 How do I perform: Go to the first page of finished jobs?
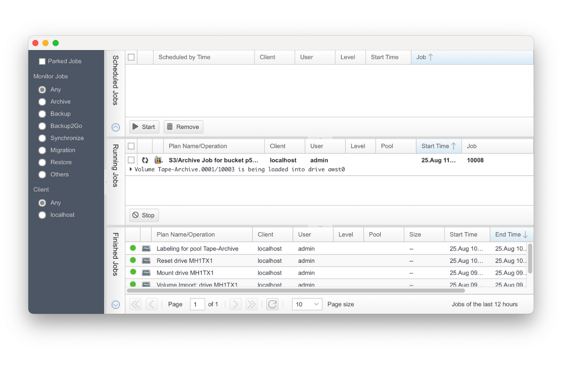pos(136,304)
